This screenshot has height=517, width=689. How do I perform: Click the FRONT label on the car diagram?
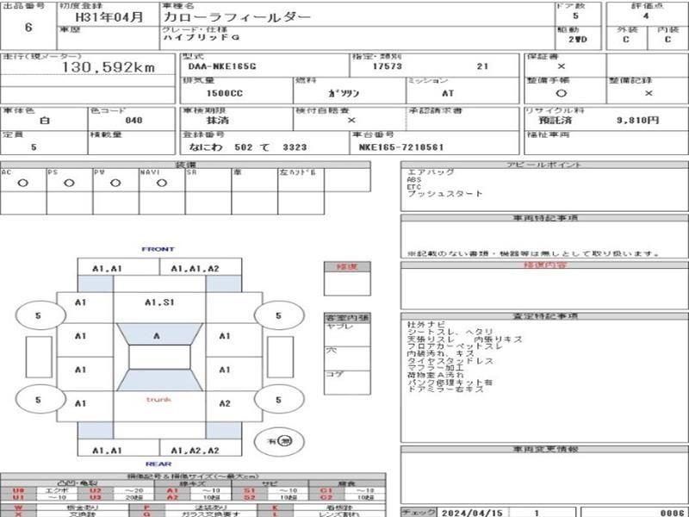158,249
